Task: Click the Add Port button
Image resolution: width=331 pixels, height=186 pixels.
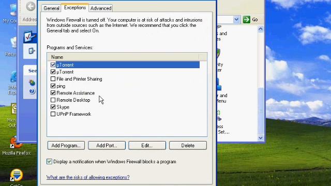Action: pos(107,146)
